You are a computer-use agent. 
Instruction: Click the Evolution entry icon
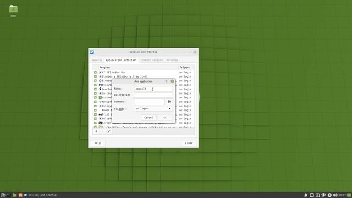[x=100, y=85]
